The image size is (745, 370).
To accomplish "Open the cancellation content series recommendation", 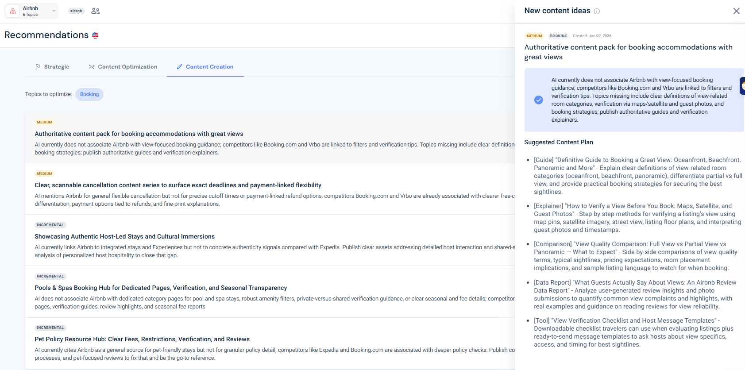I will pos(270,189).
